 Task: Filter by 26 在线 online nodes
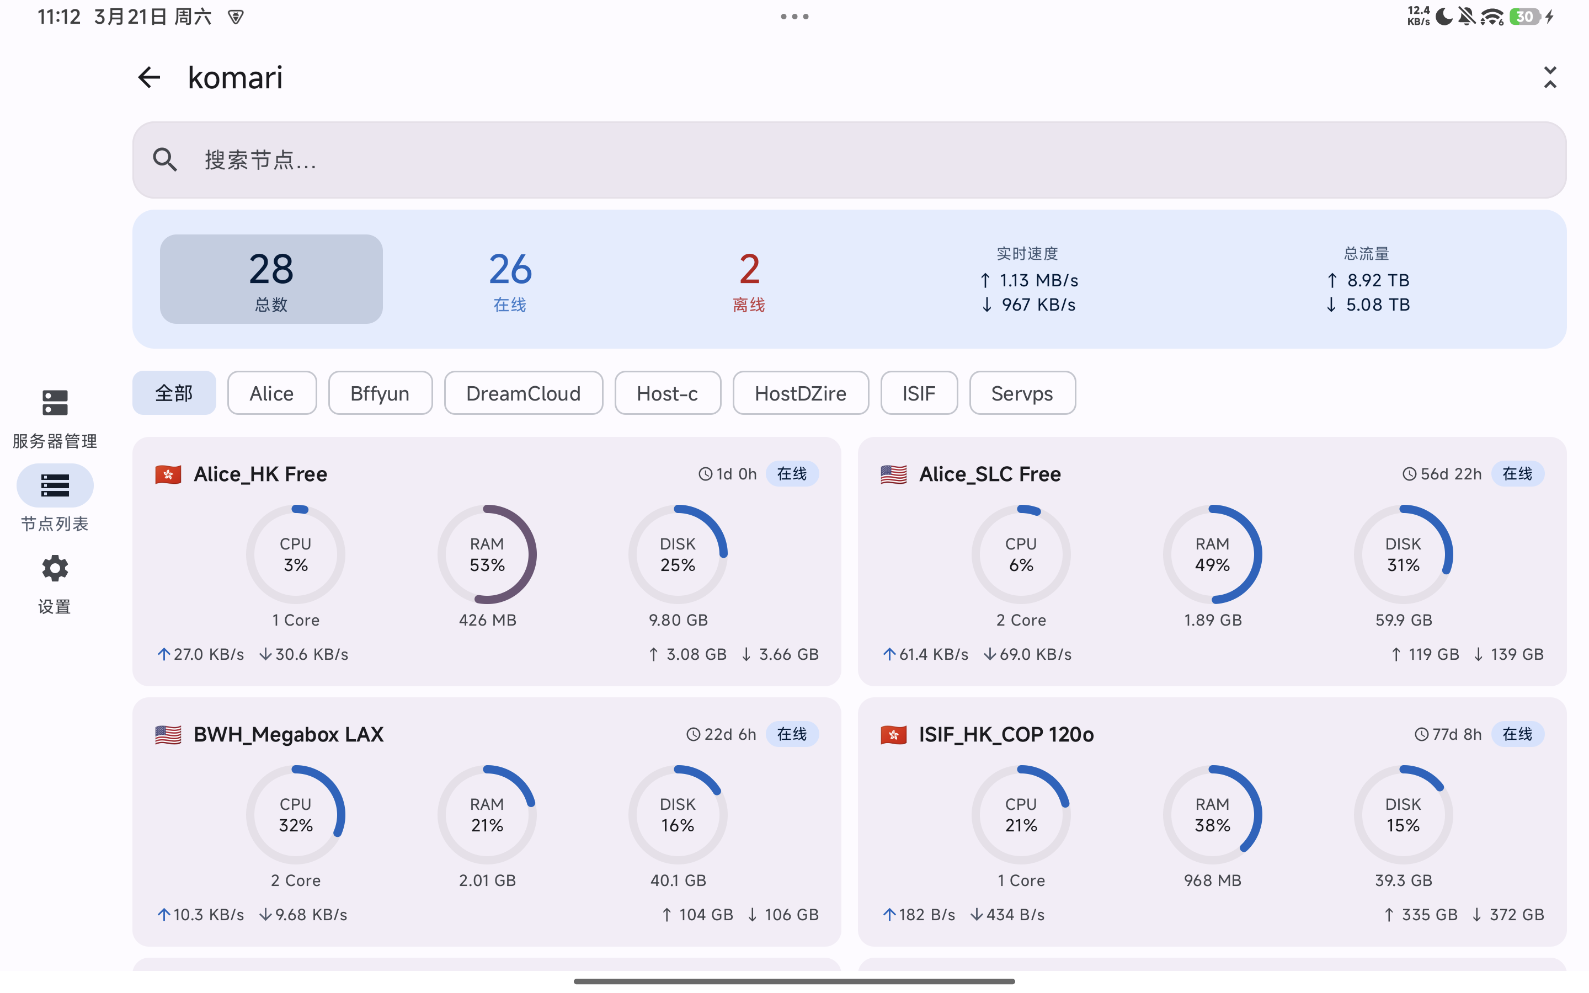[x=510, y=279]
